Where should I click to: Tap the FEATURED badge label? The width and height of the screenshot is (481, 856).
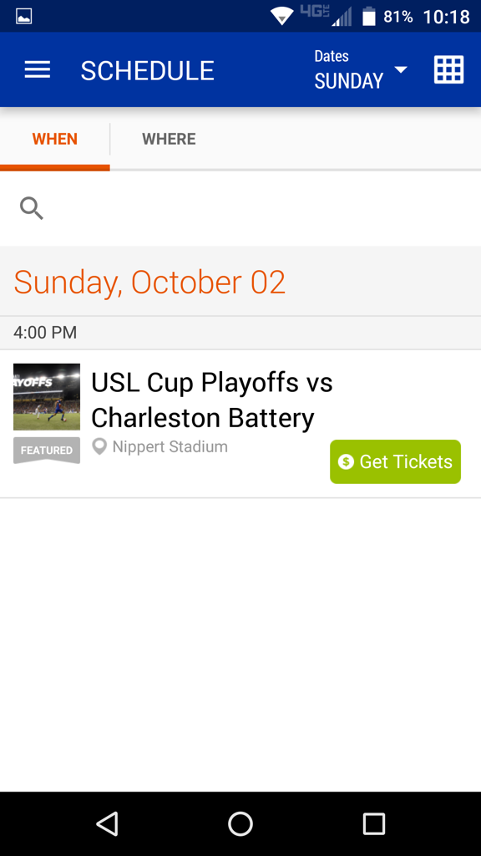tap(46, 451)
